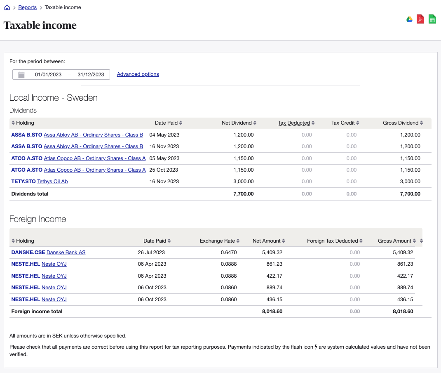Export the report to Google Sheets
Screen dimensions: 441x373
coord(432,19)
